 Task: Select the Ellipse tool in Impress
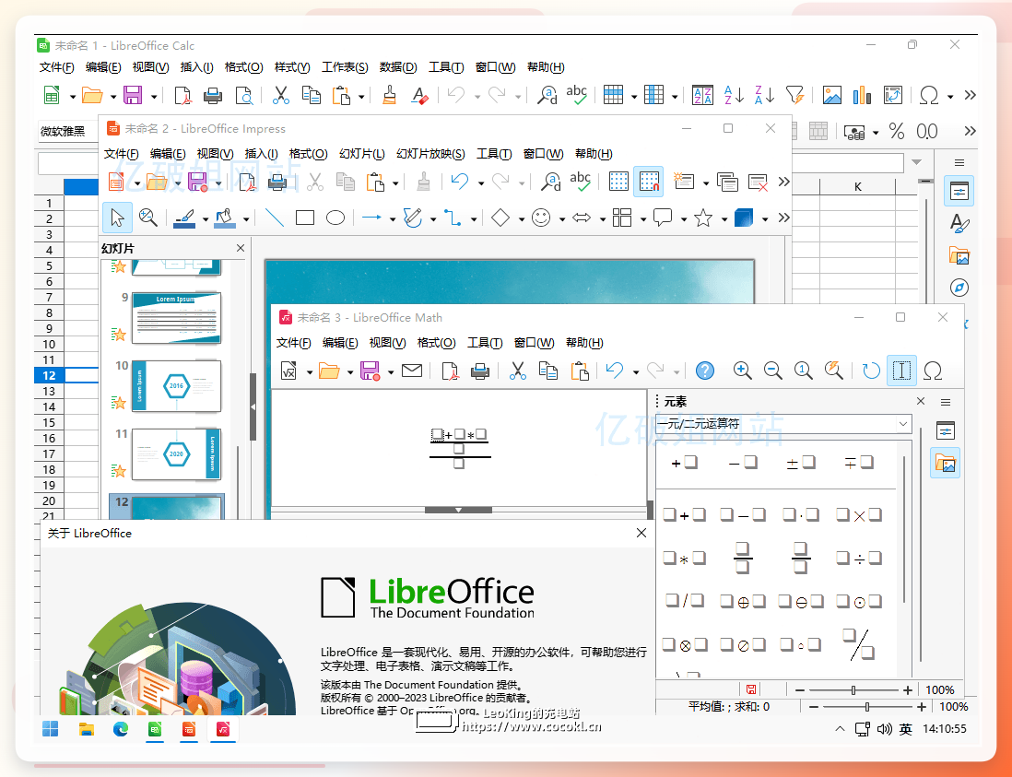click(x=335, y=218)
